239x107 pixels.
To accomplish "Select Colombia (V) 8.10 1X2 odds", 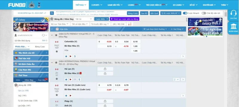I will click(x=136, y=42).
